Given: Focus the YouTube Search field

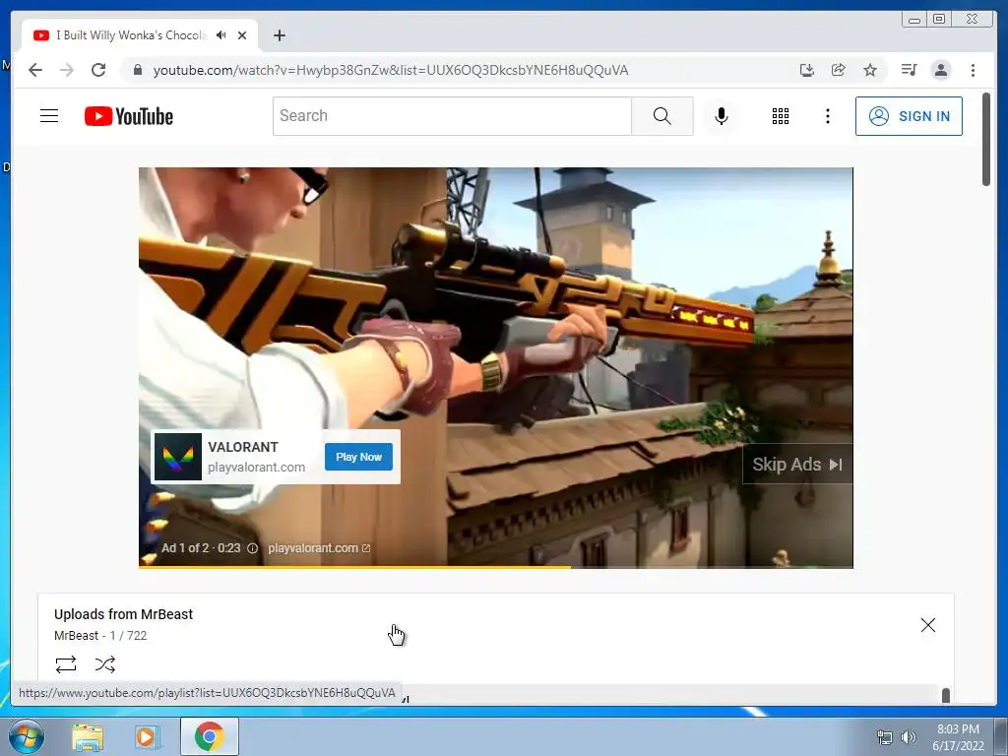Looking at the screenshot, I should 452,116.
